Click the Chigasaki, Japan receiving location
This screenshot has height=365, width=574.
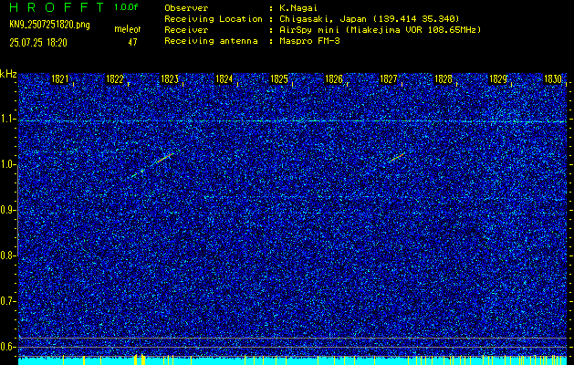pos(369,18)
